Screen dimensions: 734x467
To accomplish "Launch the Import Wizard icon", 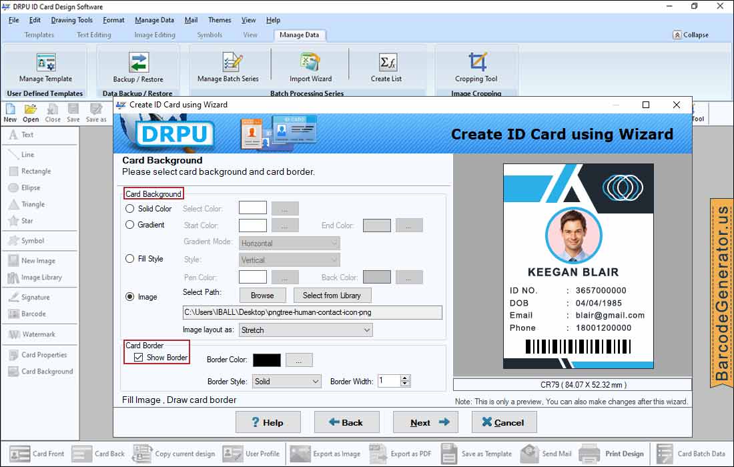I will click(x=310, y=62).
